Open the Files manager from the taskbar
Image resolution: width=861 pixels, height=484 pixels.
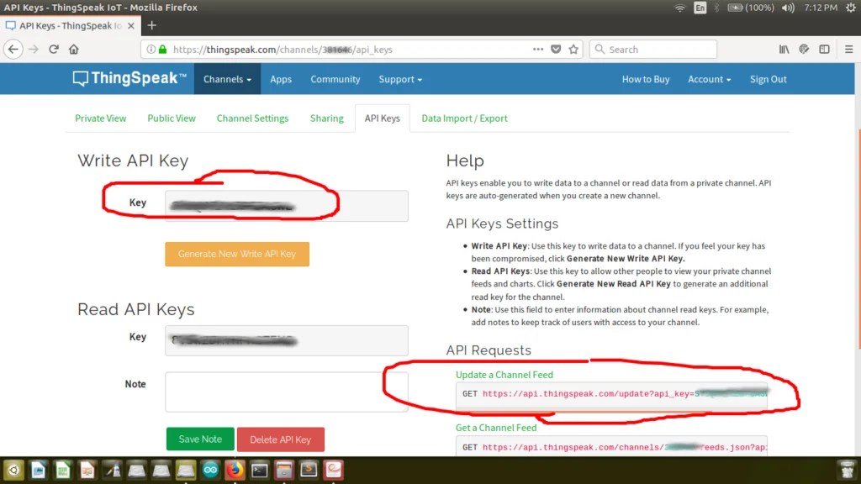(x=284, y=471)
